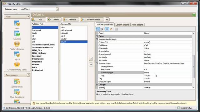Click the Add column button
Image resolution: width=200 pixels, height=112 pixels.
39,20
